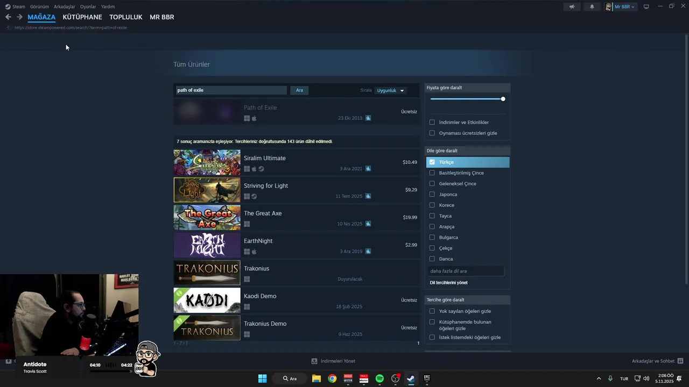Screen dimensions: 689x387
Task: Open Siralim Ultimate game thumbnail
Action: (207, 162)
